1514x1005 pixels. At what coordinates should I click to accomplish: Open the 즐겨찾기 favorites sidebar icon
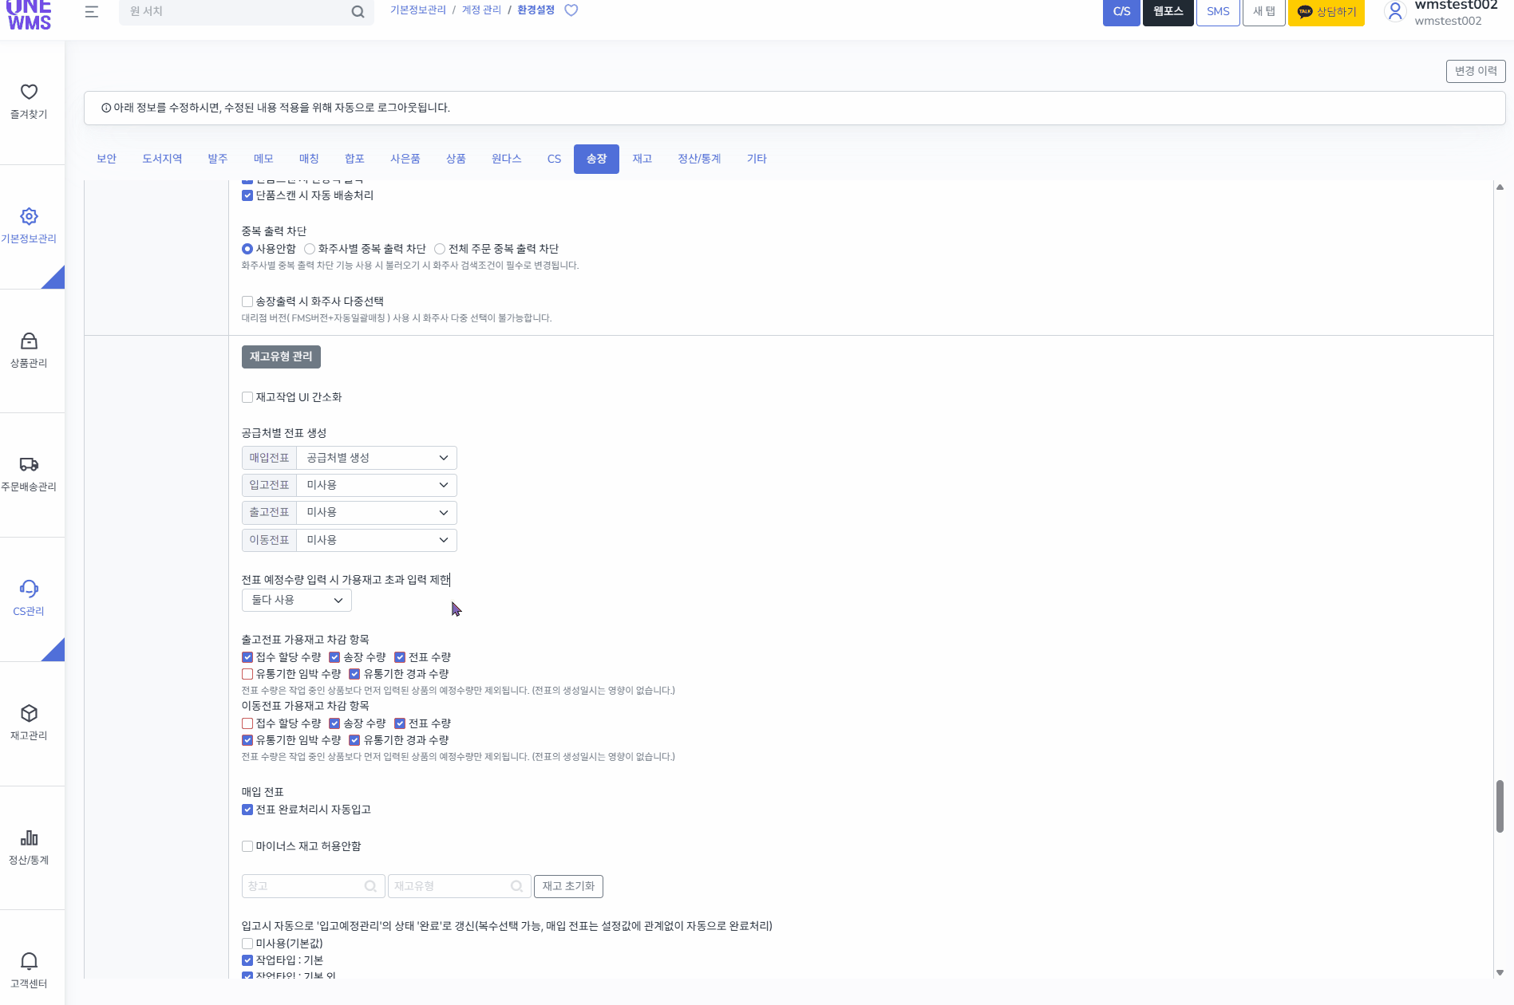click(29, 92)
